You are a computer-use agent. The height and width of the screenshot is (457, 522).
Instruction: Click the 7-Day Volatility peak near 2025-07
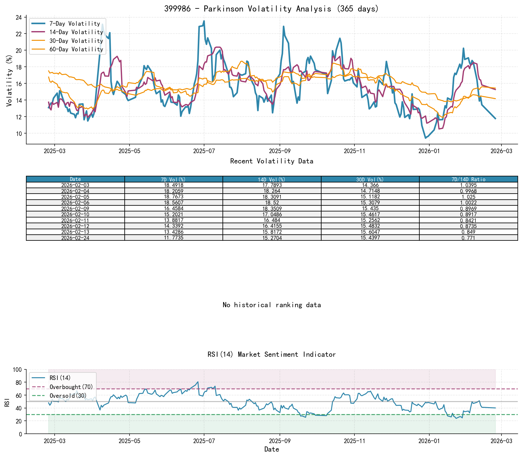pyautogui.click(x=203, y=21)
